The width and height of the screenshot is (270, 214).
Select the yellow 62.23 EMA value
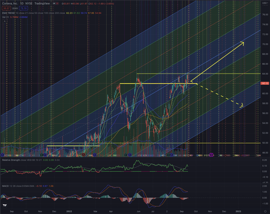(x=69, y=13)
